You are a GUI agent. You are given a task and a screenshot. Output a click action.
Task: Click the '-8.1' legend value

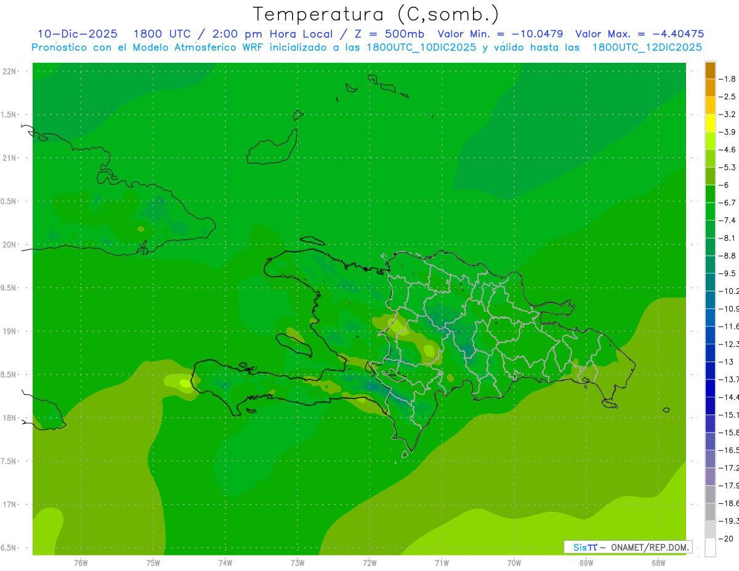click(x=727, y=238)
